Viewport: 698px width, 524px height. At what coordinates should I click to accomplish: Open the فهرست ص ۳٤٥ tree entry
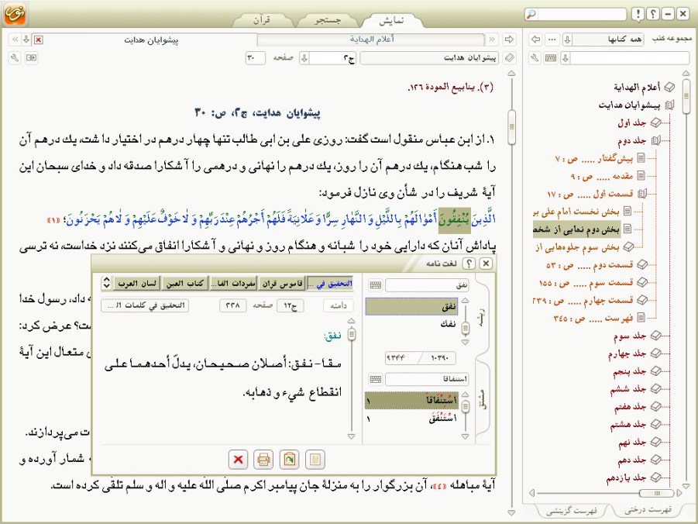593,318
